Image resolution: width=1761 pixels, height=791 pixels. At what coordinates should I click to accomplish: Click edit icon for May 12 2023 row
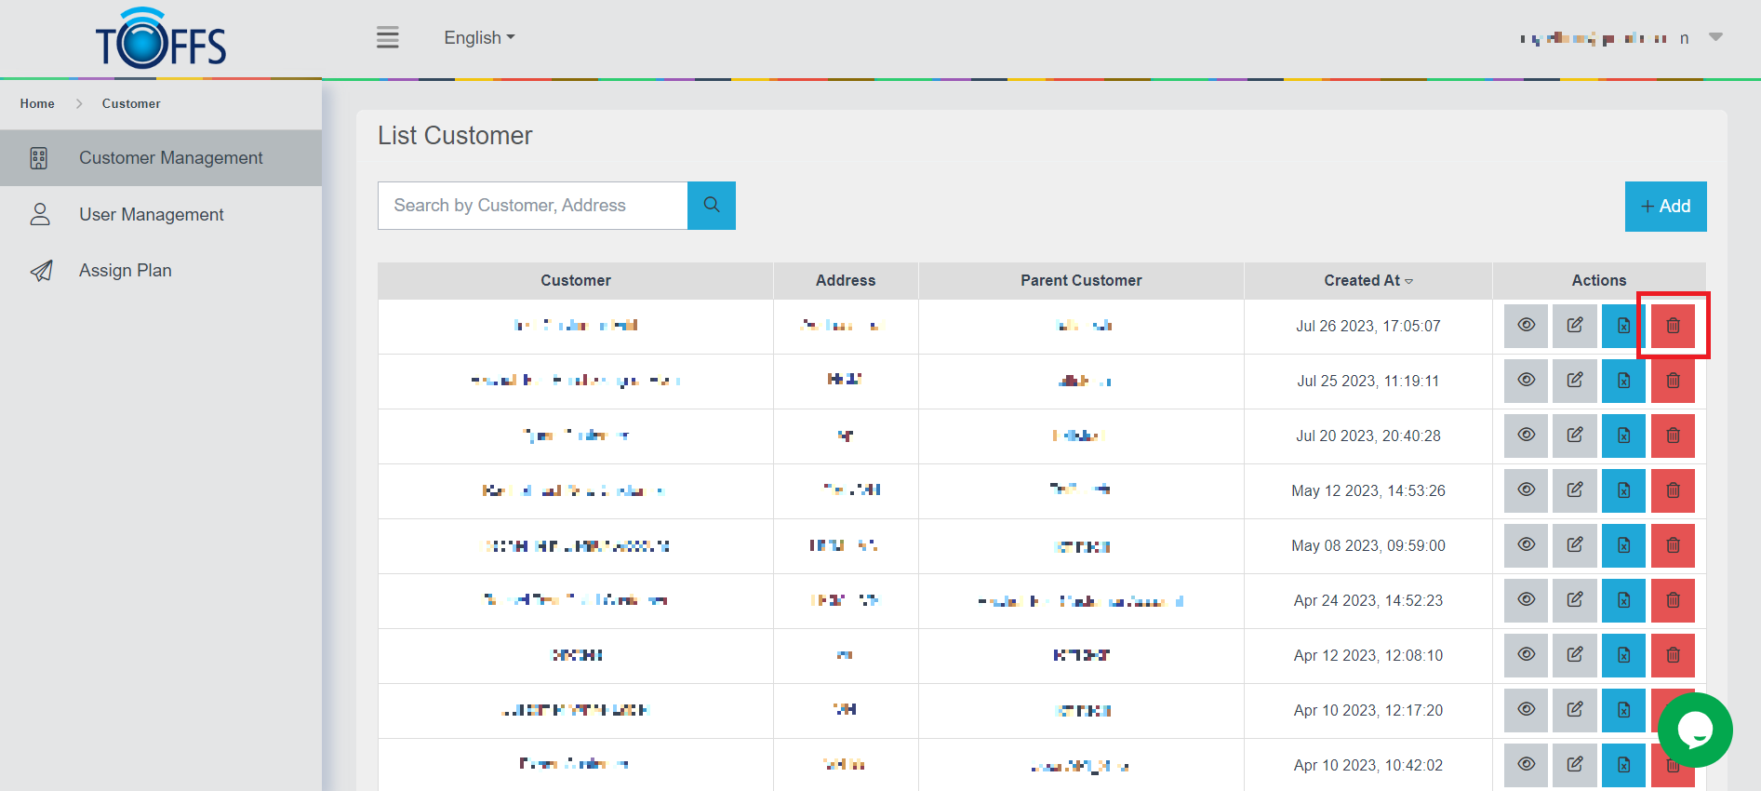coord(1574,490)
